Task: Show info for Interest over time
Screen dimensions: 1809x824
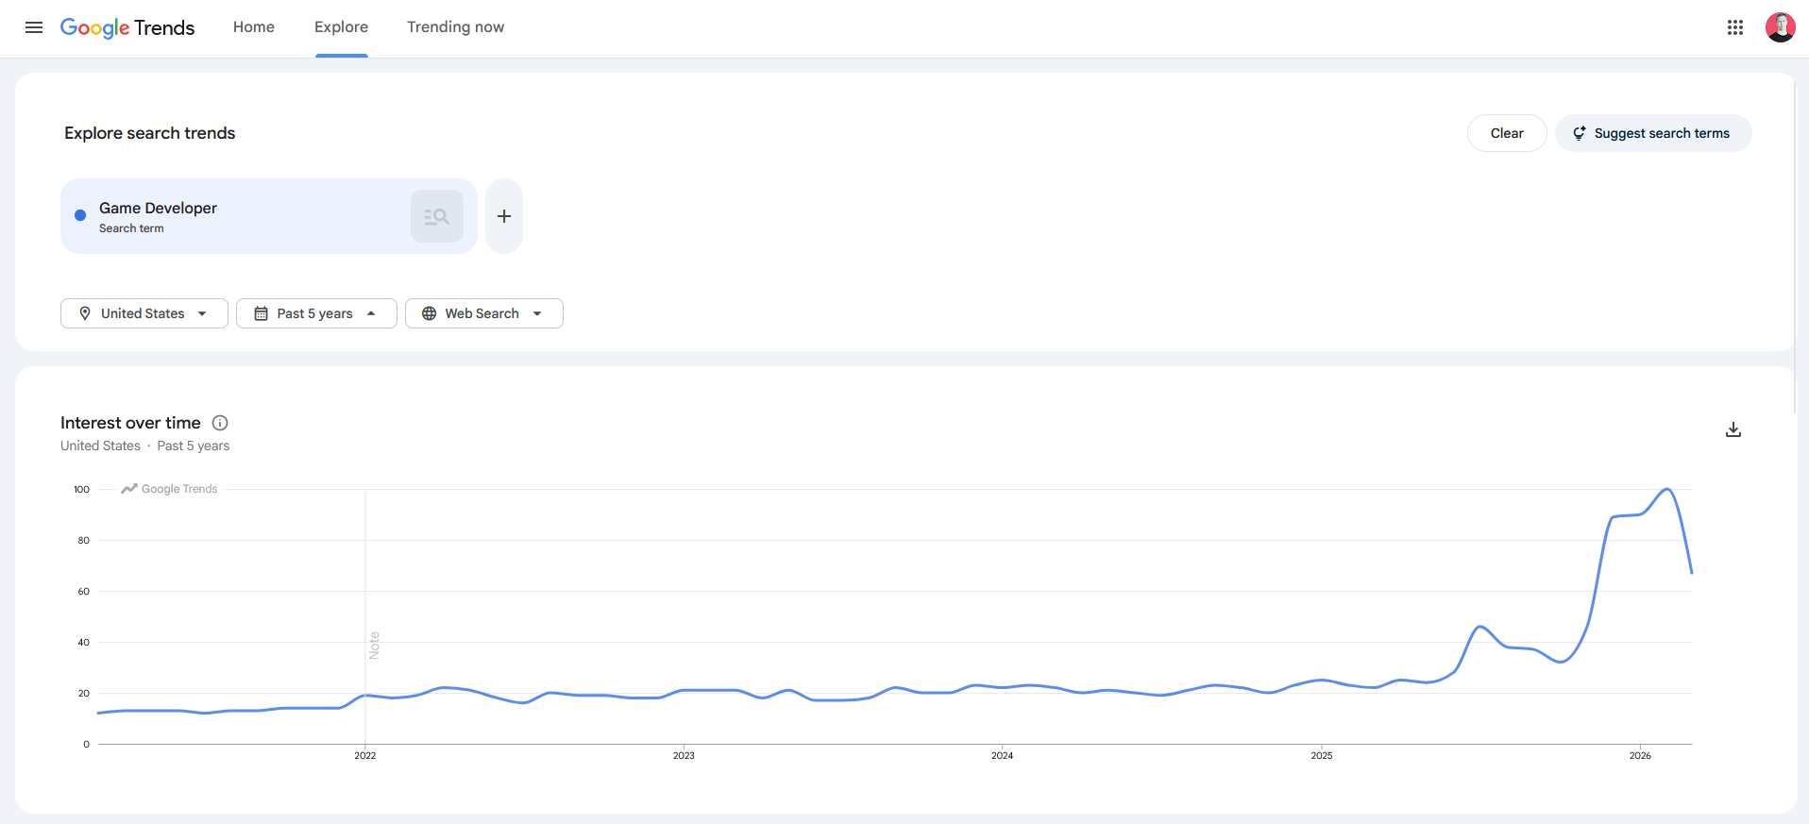Action: tap(220, 423)
